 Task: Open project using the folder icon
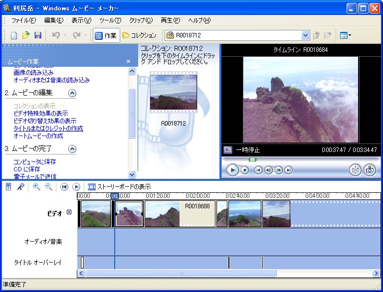26,35
